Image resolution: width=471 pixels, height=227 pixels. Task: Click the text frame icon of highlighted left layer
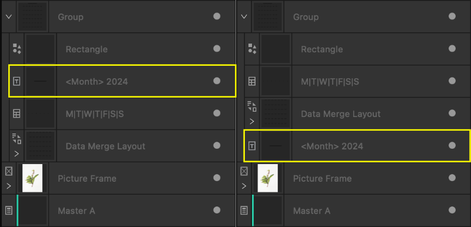pyautogui.click(x=17, y=81)
